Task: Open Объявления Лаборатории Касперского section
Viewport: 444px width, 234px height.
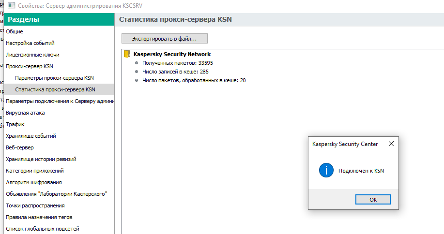Action: coord(59,193)
